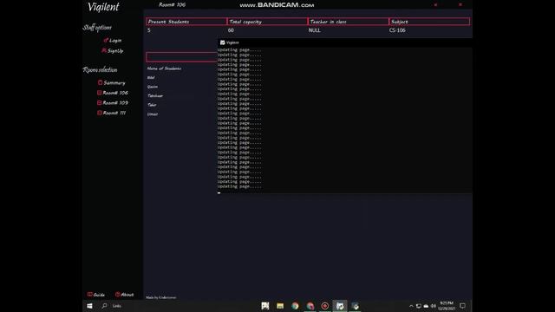Image resolution: width=555 pixels, height=312 pixels.
Task: Select the last student name in list
Action: [x=153, y=114]
